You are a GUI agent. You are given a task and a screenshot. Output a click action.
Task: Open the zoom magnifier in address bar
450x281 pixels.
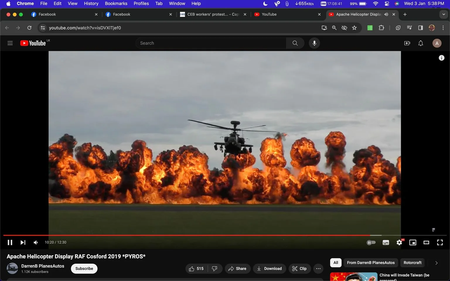pos(334,28)
